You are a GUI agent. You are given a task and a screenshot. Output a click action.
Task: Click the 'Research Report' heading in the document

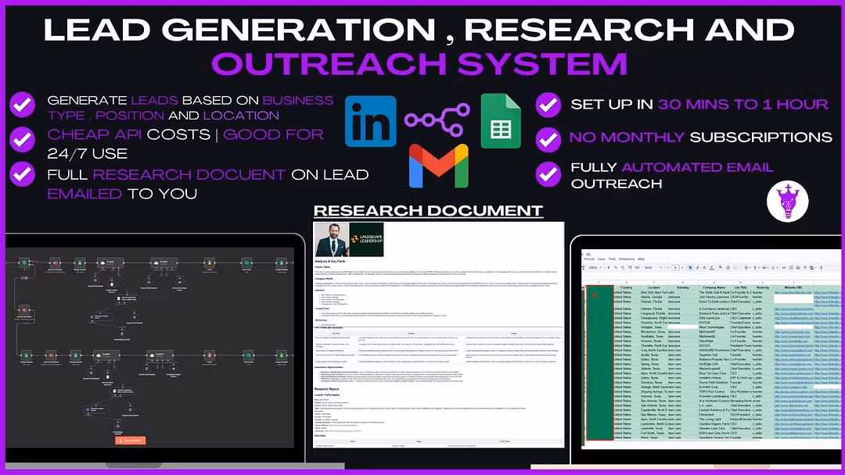326,388
